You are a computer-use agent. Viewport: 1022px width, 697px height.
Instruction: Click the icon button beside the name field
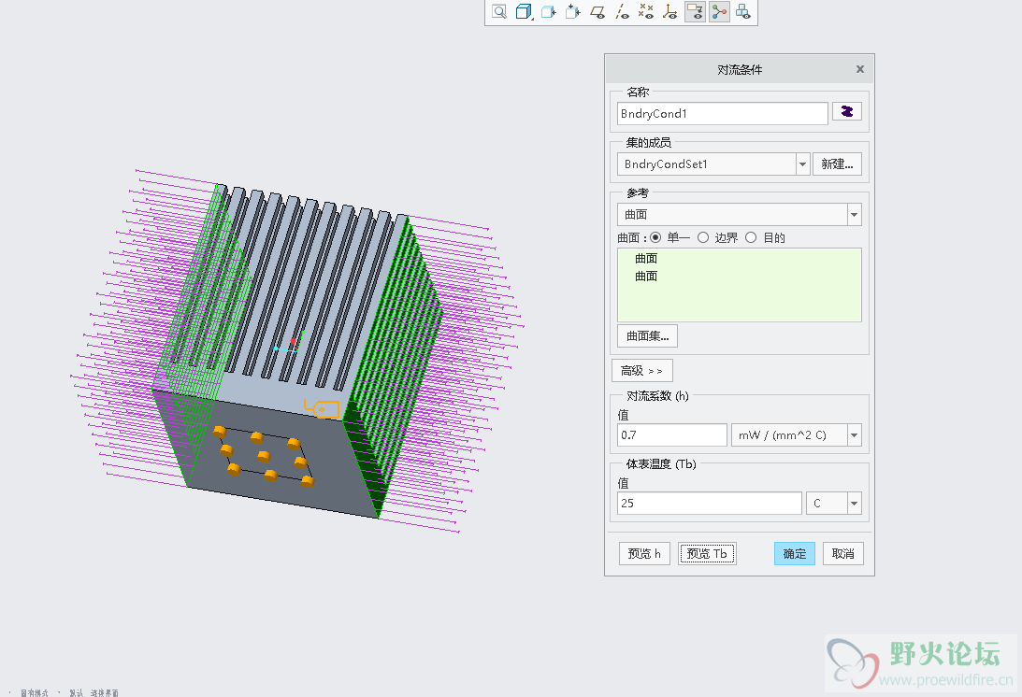pos(846,112)
